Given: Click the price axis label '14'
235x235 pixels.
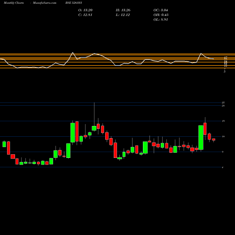Looking at the screenshot, I should 223,136.
